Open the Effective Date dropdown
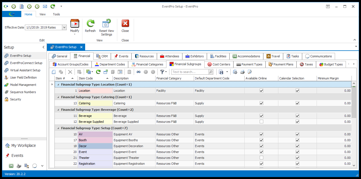This screenshot has width=361, height=179. pyautogui.click(x=64, y=27)
